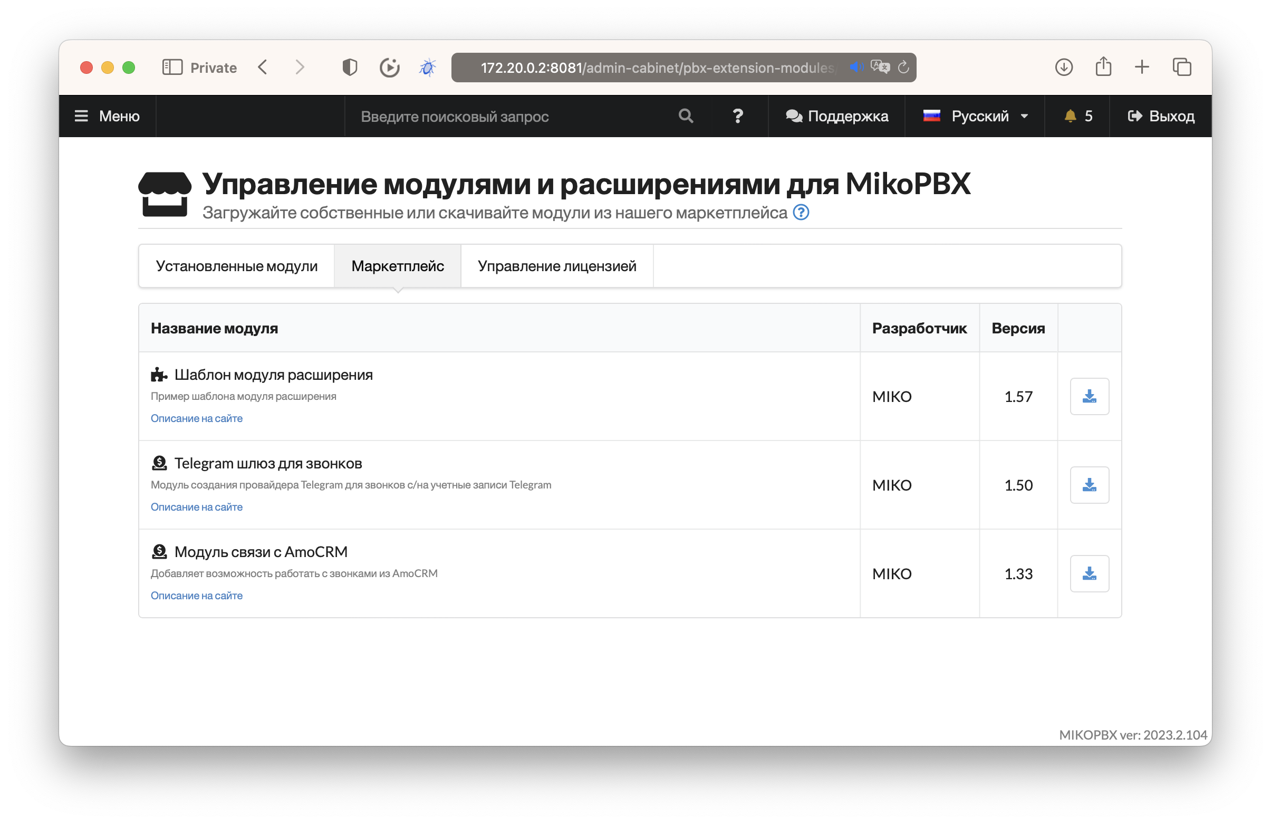Toggle the Safari sidebar

[172, 68]
